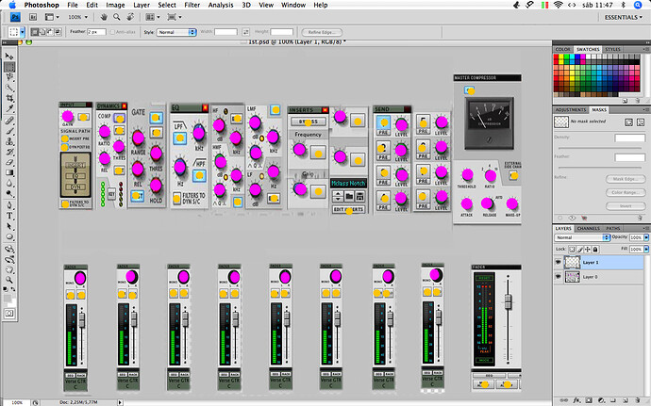The width and height of the screenshot is (651, 406).
Task: Select the Move tool
Action: tap(9, 56)
